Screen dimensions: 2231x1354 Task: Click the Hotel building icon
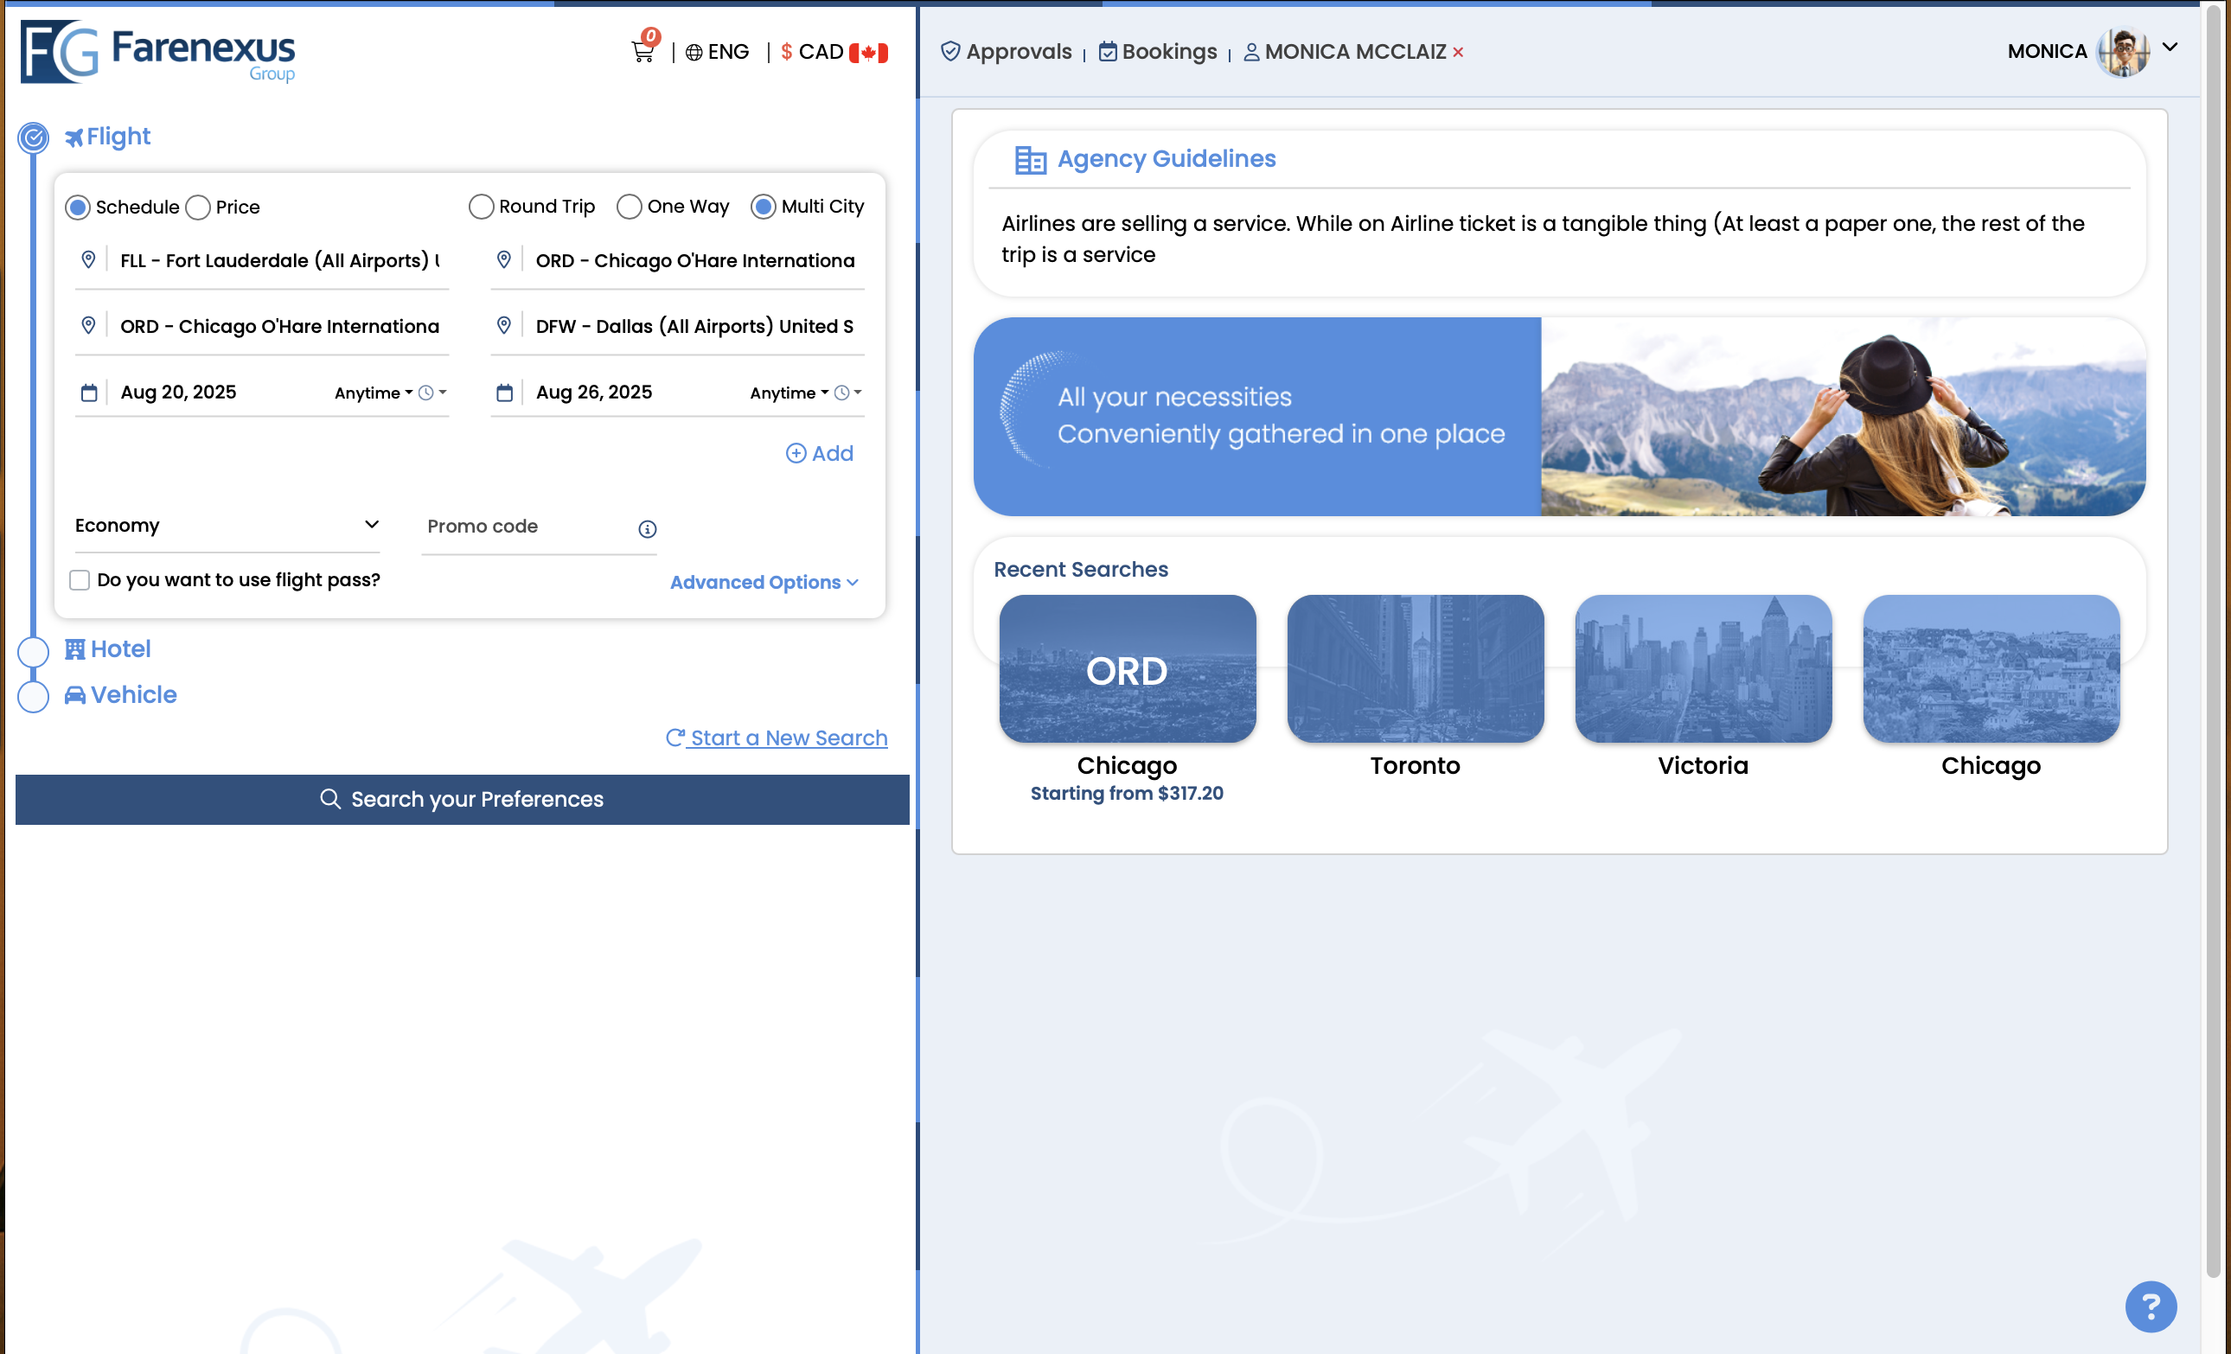[x=75, y=649]
